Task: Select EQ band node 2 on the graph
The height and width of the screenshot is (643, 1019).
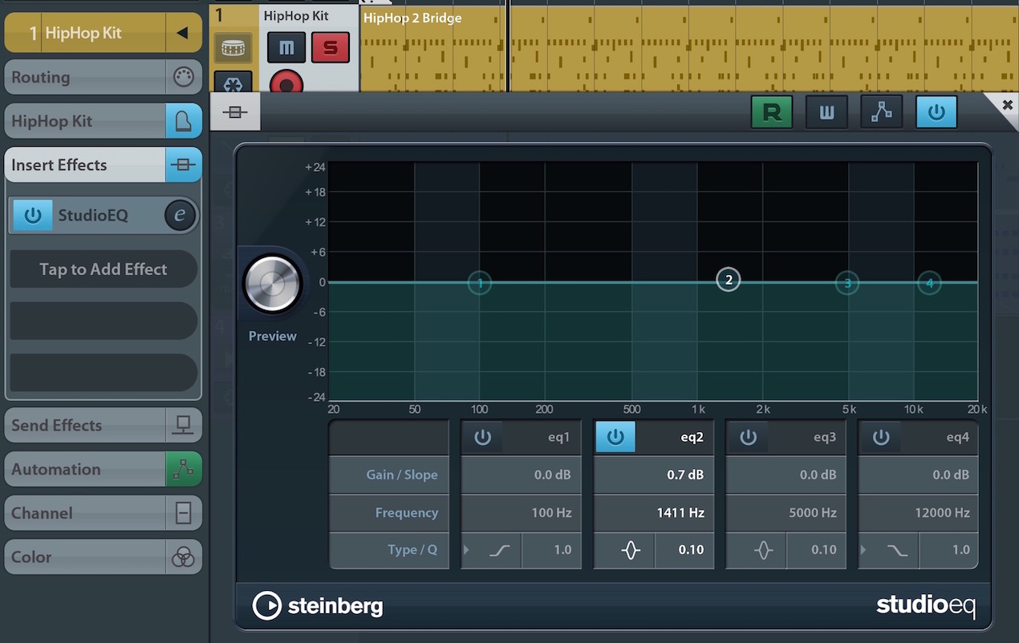Action: point(729,279)
